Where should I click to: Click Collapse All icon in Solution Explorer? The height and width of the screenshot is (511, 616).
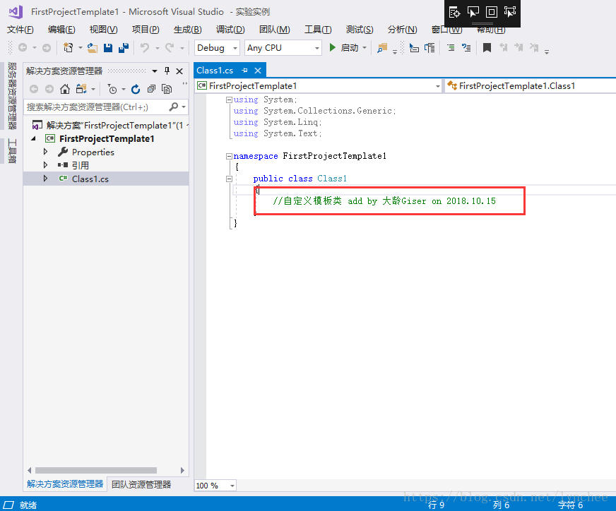151,89
